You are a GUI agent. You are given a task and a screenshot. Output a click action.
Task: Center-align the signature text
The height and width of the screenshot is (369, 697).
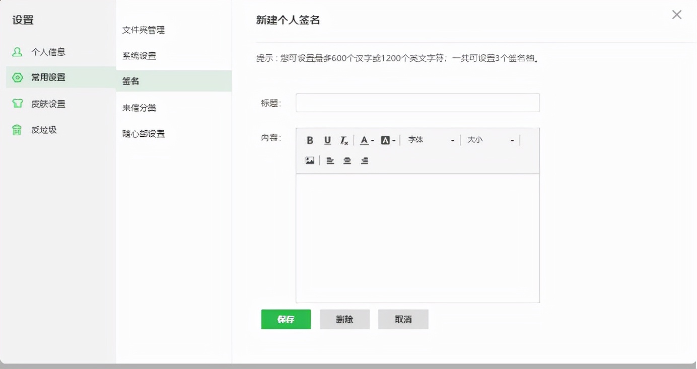tap(347, 160)
